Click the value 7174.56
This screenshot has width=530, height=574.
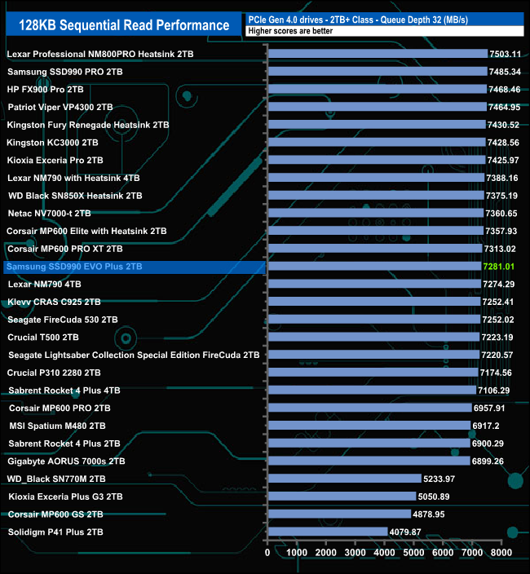[496, 373]
